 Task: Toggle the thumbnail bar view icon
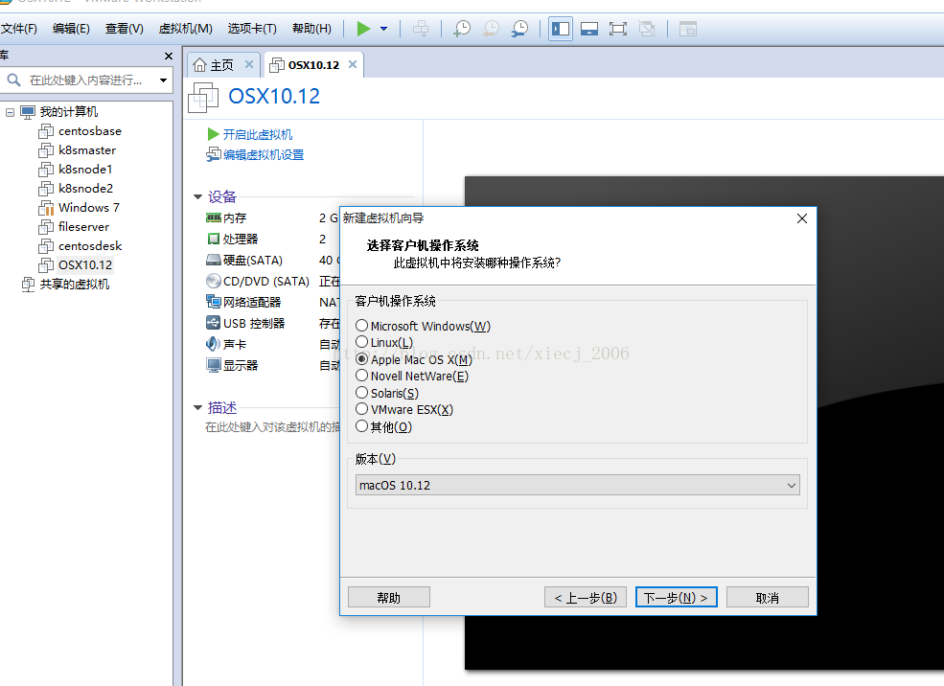[588, 29]
